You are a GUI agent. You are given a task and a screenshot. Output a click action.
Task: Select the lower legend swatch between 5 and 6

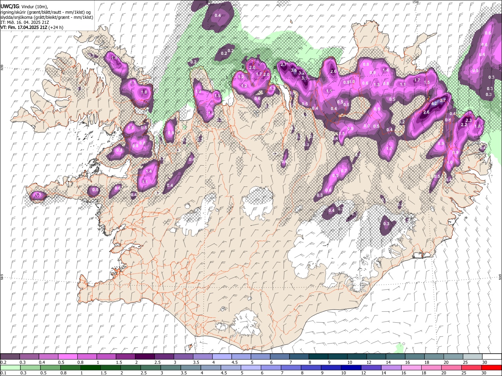point(251,367)
